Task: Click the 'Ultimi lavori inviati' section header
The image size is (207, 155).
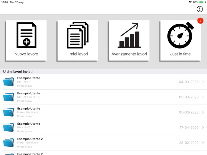Action: (x=18, y=72)
